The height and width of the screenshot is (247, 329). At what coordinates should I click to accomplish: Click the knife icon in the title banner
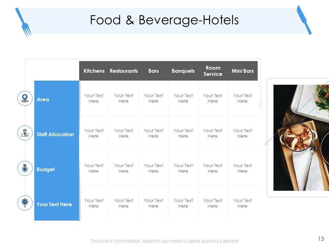click(x=304, y=20)
